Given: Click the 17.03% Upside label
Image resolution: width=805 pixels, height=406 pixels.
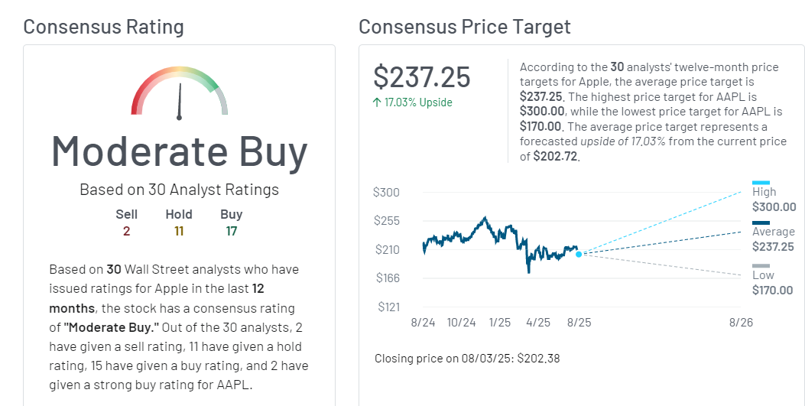Looking at the screenshot, I should coord(418,102).
